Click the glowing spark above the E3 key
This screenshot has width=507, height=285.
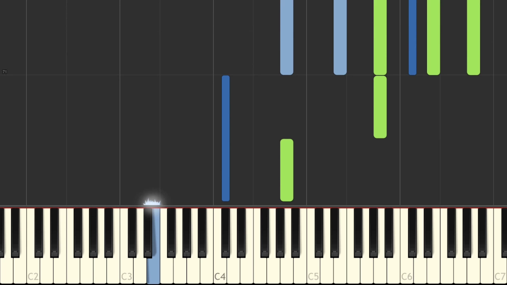click(152, 203)
